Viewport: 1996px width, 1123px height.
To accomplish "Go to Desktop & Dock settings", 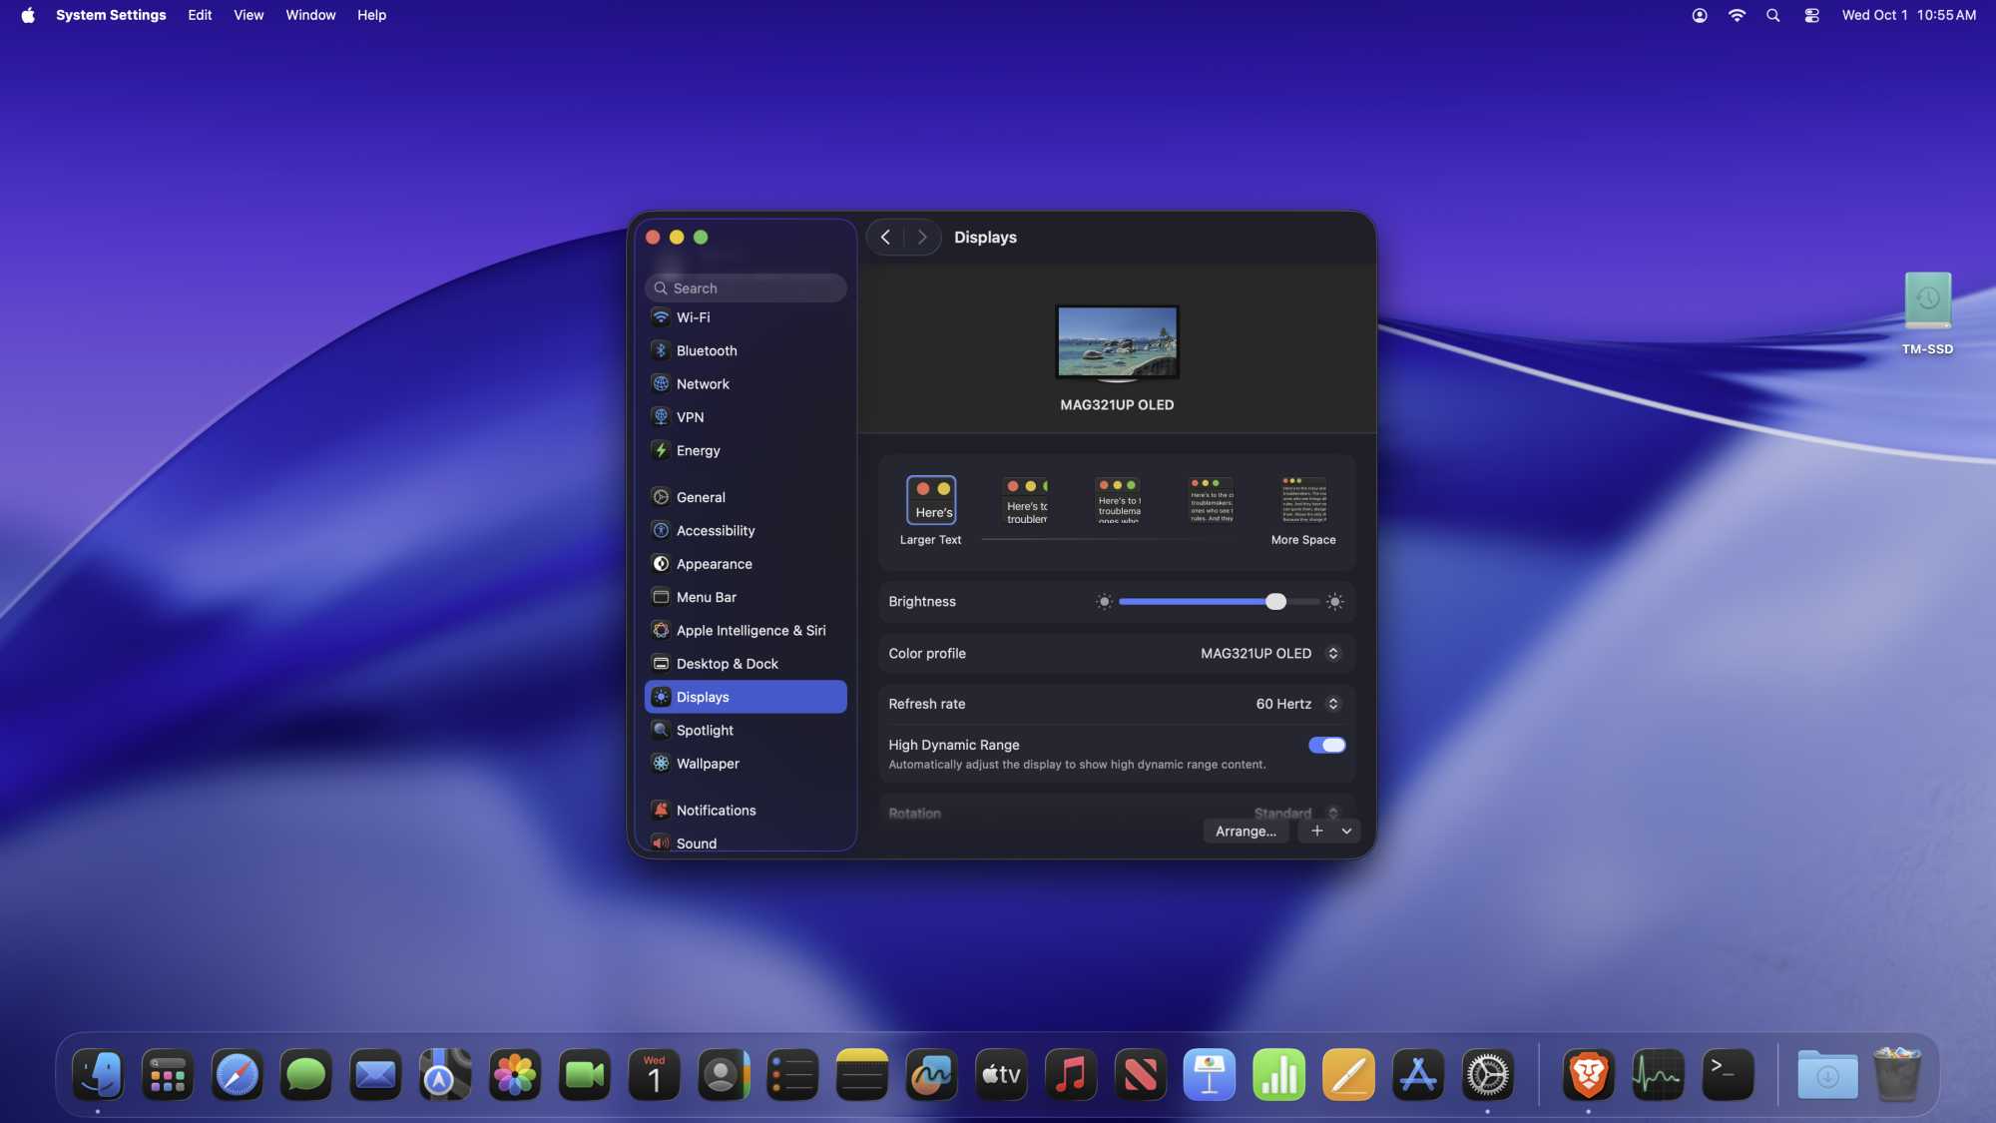I will (x=726, y=664).
